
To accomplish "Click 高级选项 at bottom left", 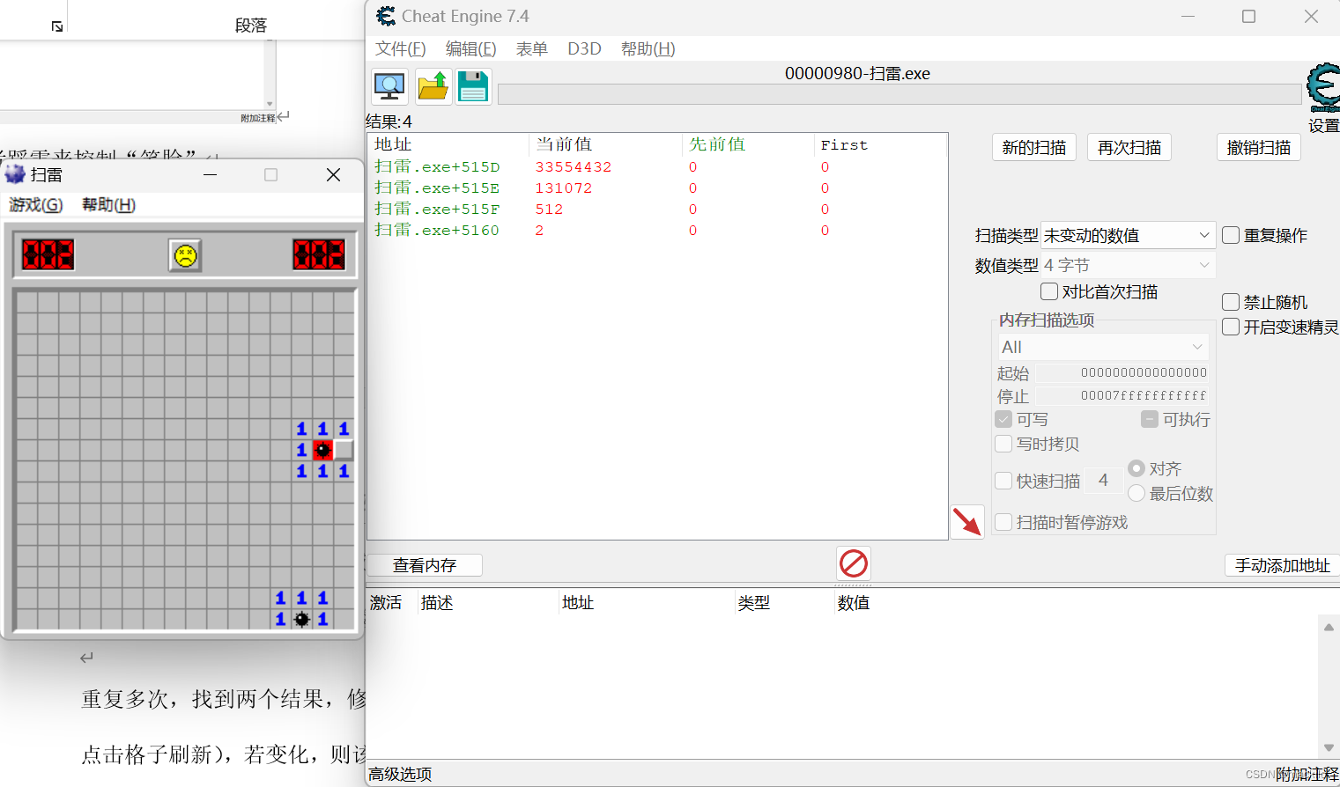I will pyautogui.click(x=401, y=774).
